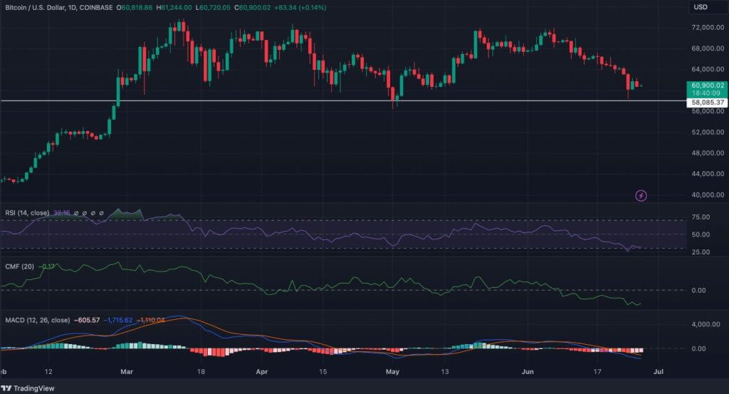Click the RSI 25.00 scale label
This screenshot has width=729, height=394.
coord(701,252)
